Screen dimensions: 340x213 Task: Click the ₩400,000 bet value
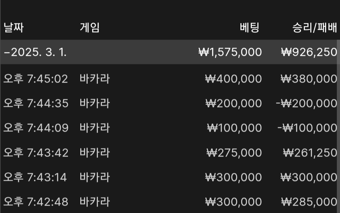[x=234, y=79]
